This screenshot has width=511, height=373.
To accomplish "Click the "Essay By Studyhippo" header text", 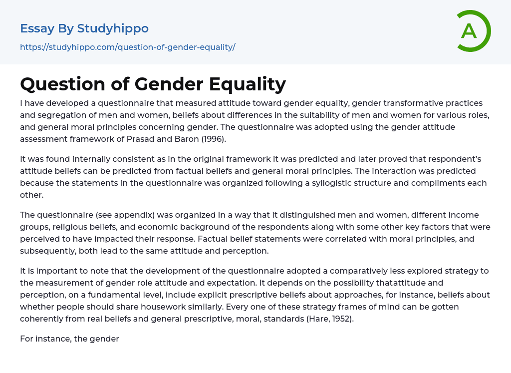I will [x=84, y=28].
